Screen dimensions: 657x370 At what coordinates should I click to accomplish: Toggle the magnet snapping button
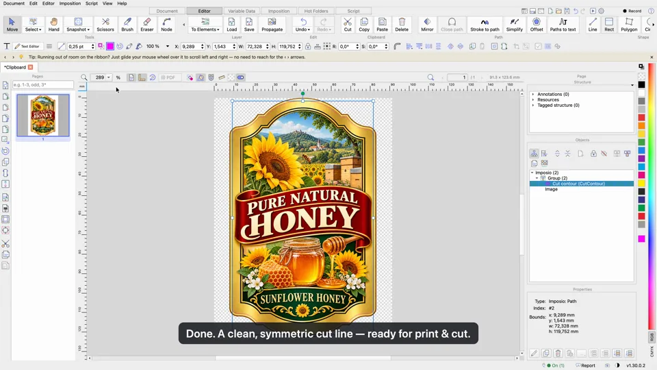coord(211,77)
